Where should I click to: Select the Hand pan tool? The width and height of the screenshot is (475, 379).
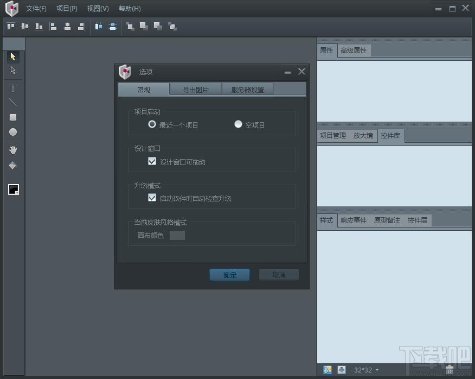click(x=12, y=150)
